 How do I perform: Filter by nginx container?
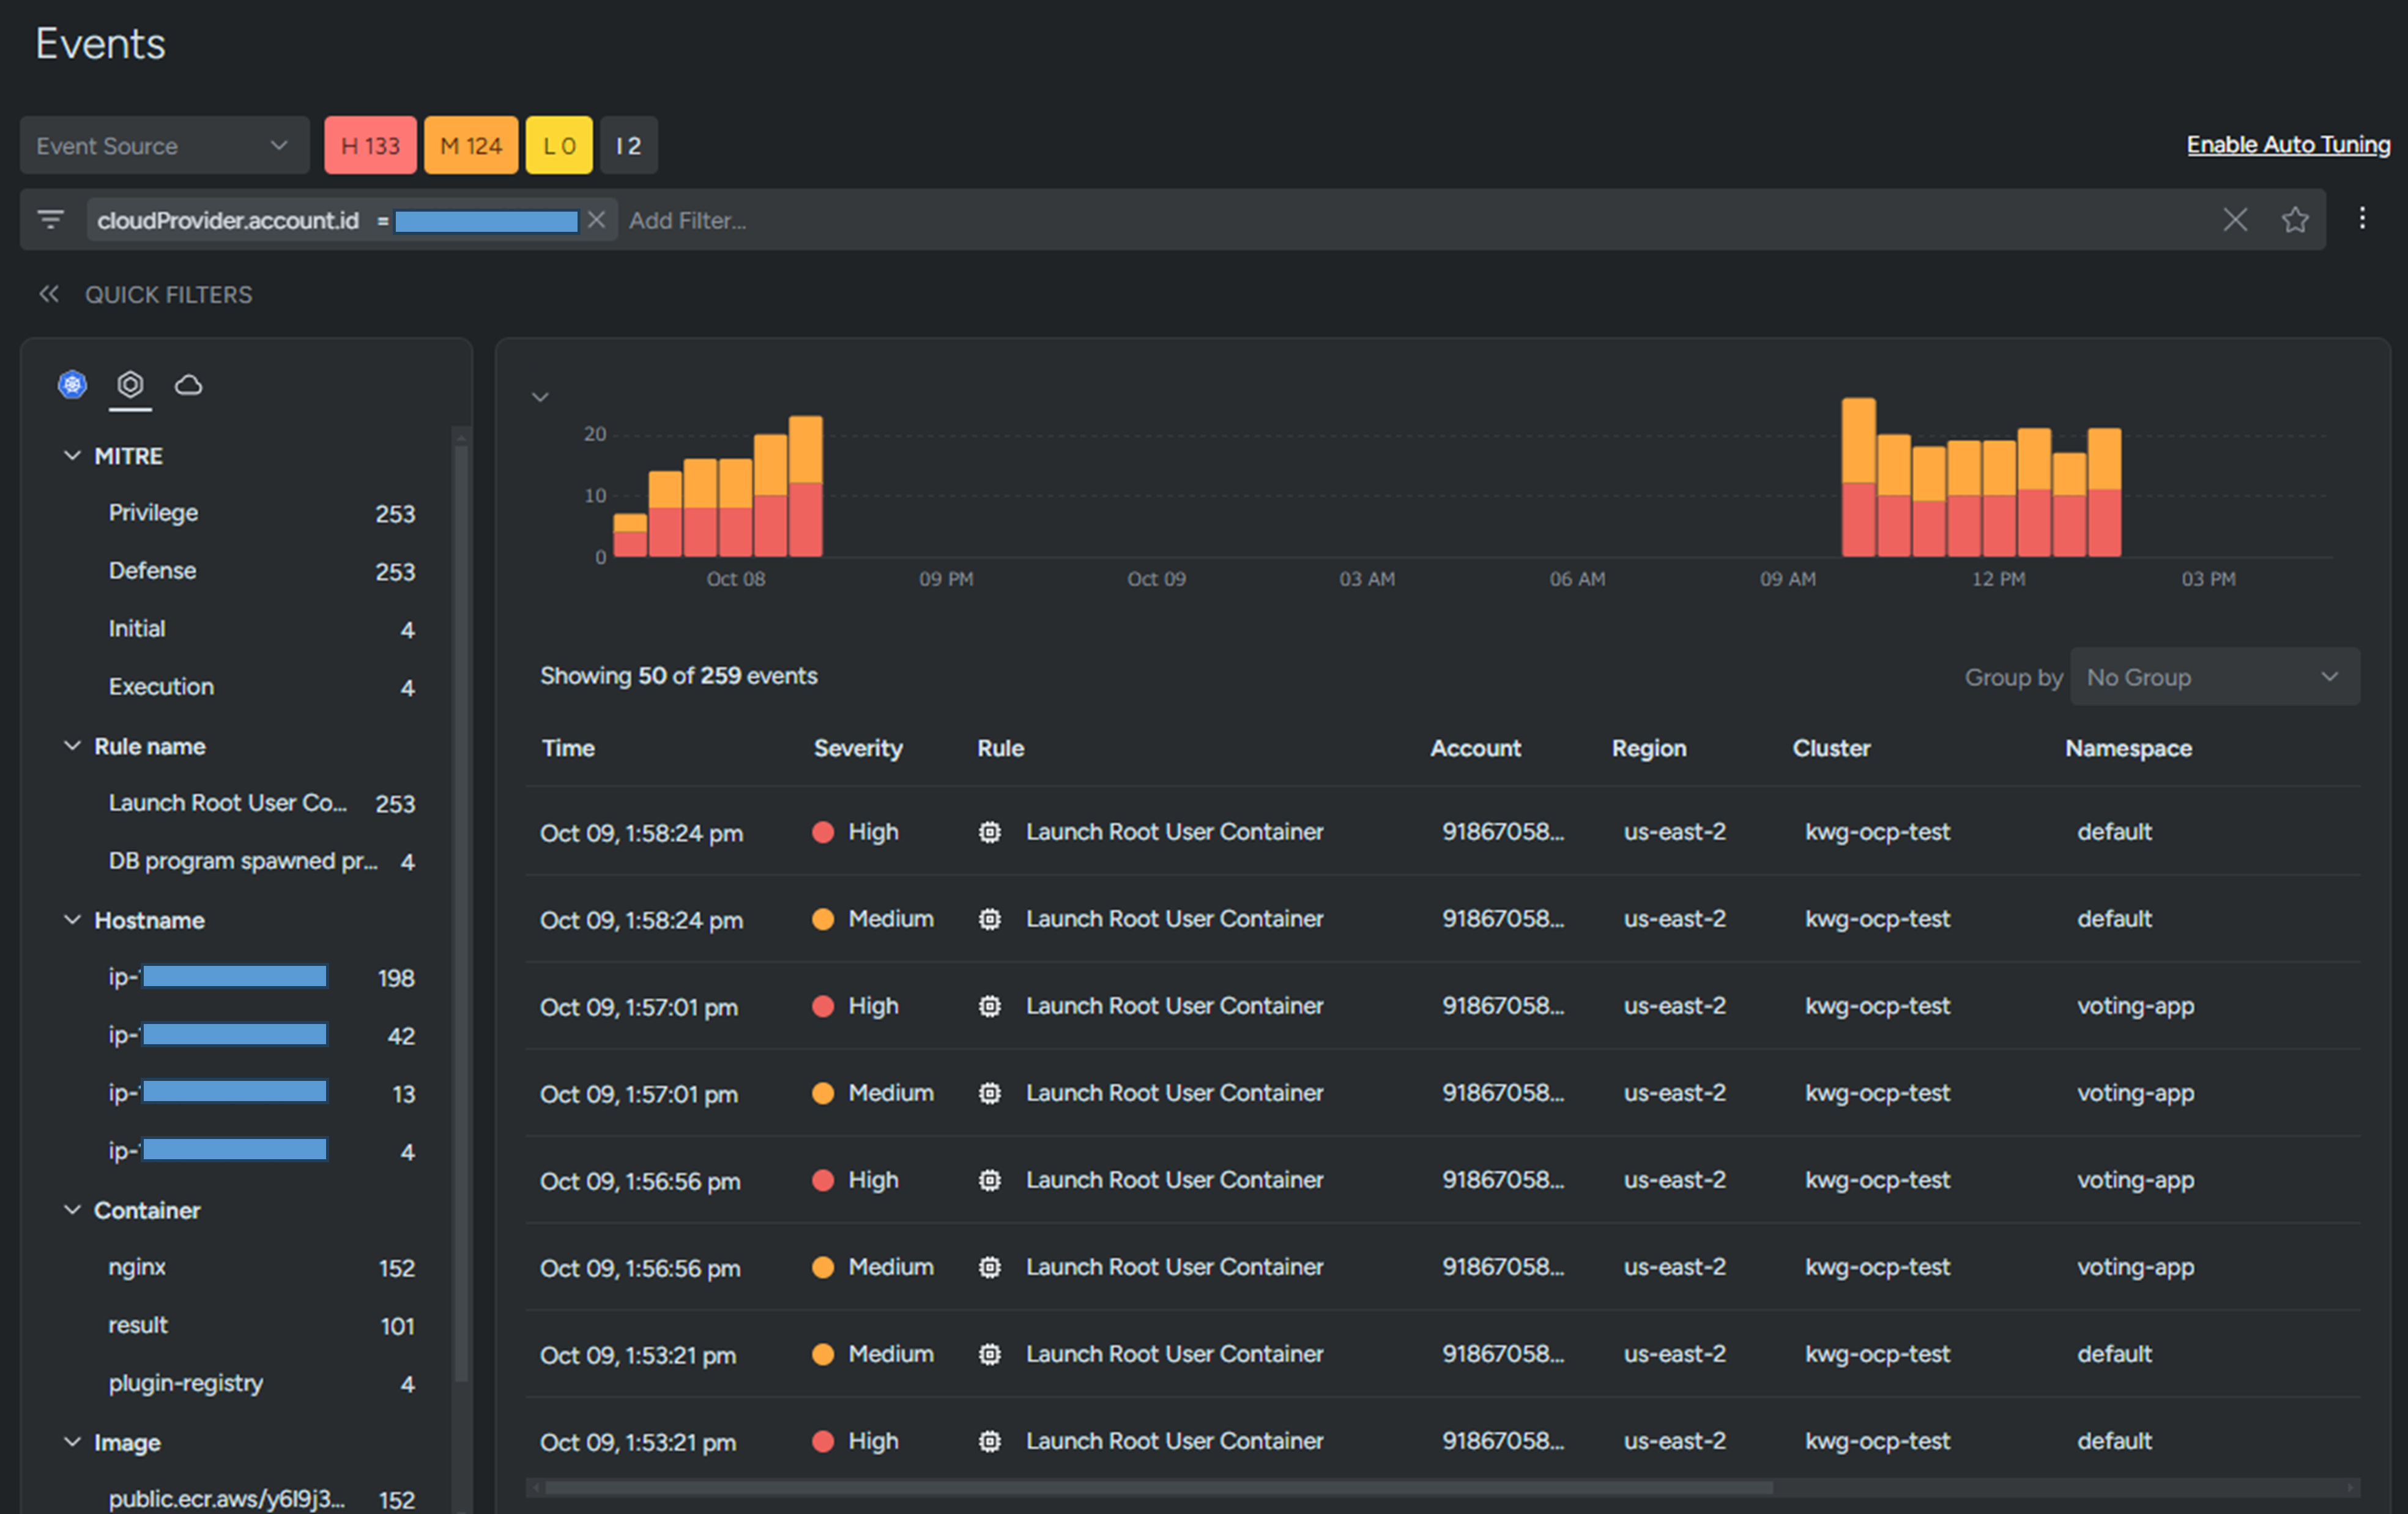point(138,1267)
